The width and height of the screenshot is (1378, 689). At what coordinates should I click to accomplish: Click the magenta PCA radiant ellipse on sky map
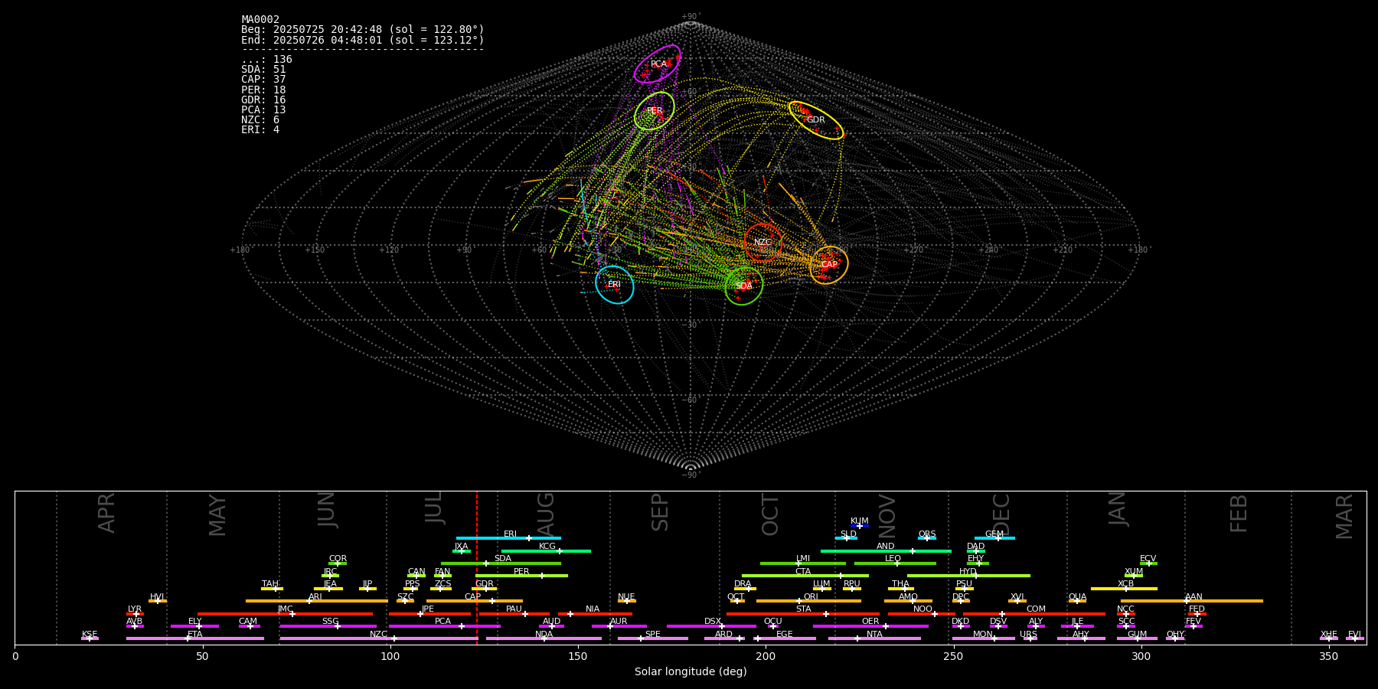point(658,64)
